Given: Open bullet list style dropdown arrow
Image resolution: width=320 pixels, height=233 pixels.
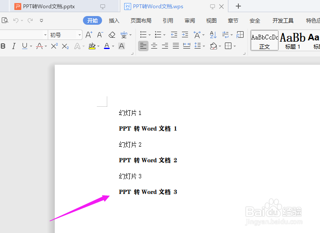Looking at the screenshot, I should pos(150,35).
